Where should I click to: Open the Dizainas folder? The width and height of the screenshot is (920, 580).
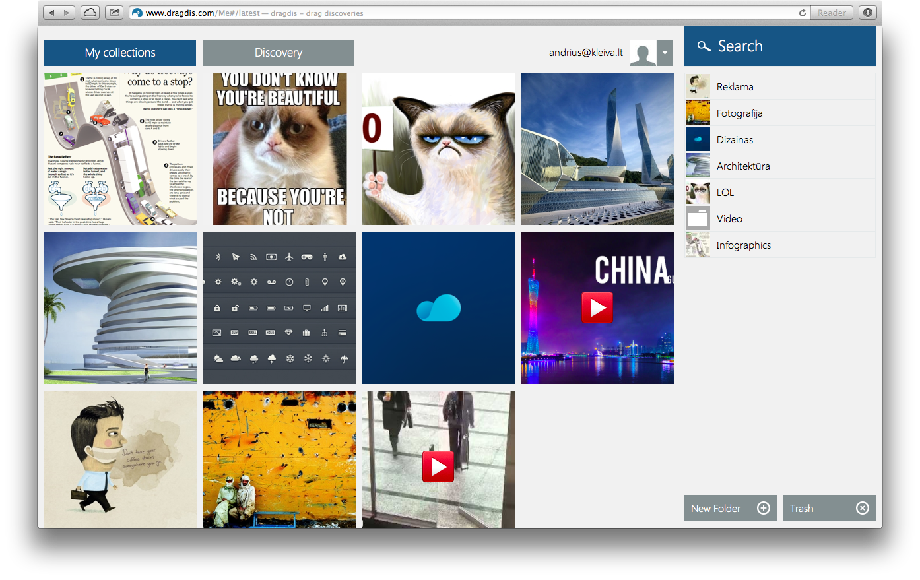[x=780, y=139]
